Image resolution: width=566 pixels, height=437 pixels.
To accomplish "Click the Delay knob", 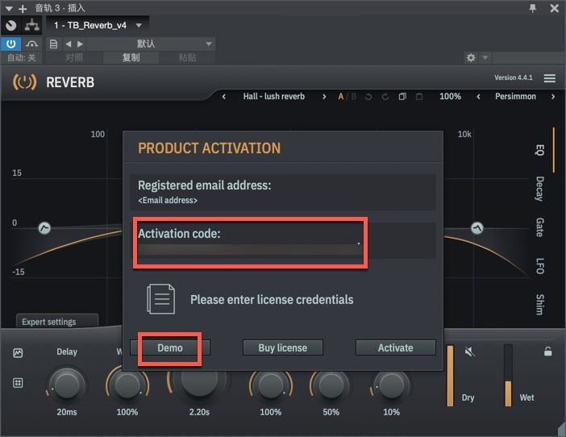I will [x=66, y=385].
